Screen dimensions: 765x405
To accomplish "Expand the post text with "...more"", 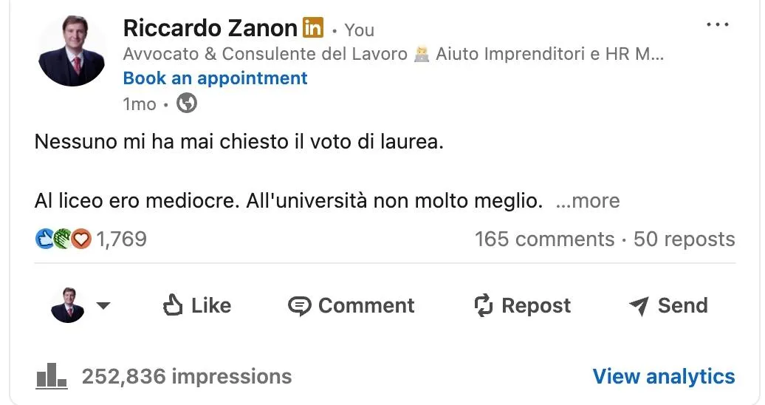I will pos(587,201).
